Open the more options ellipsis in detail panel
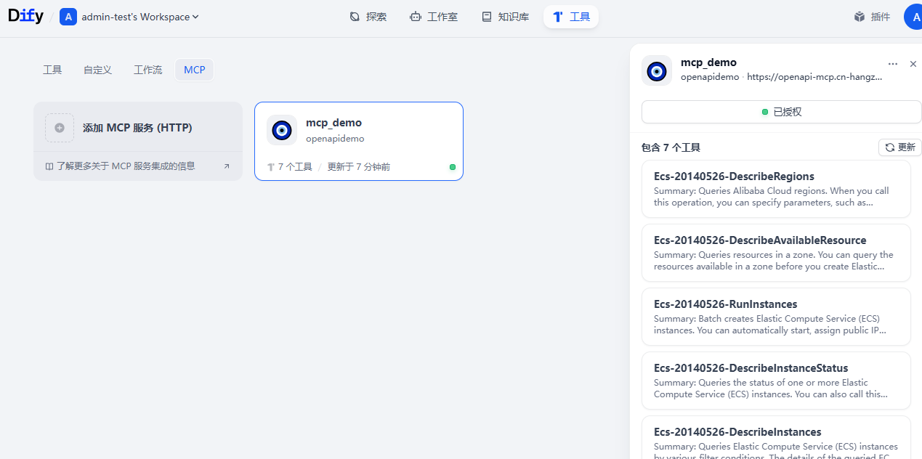Image resolution: width=922 pixels, height=459 pixels. pyautogui.click(x=893, y=64)
